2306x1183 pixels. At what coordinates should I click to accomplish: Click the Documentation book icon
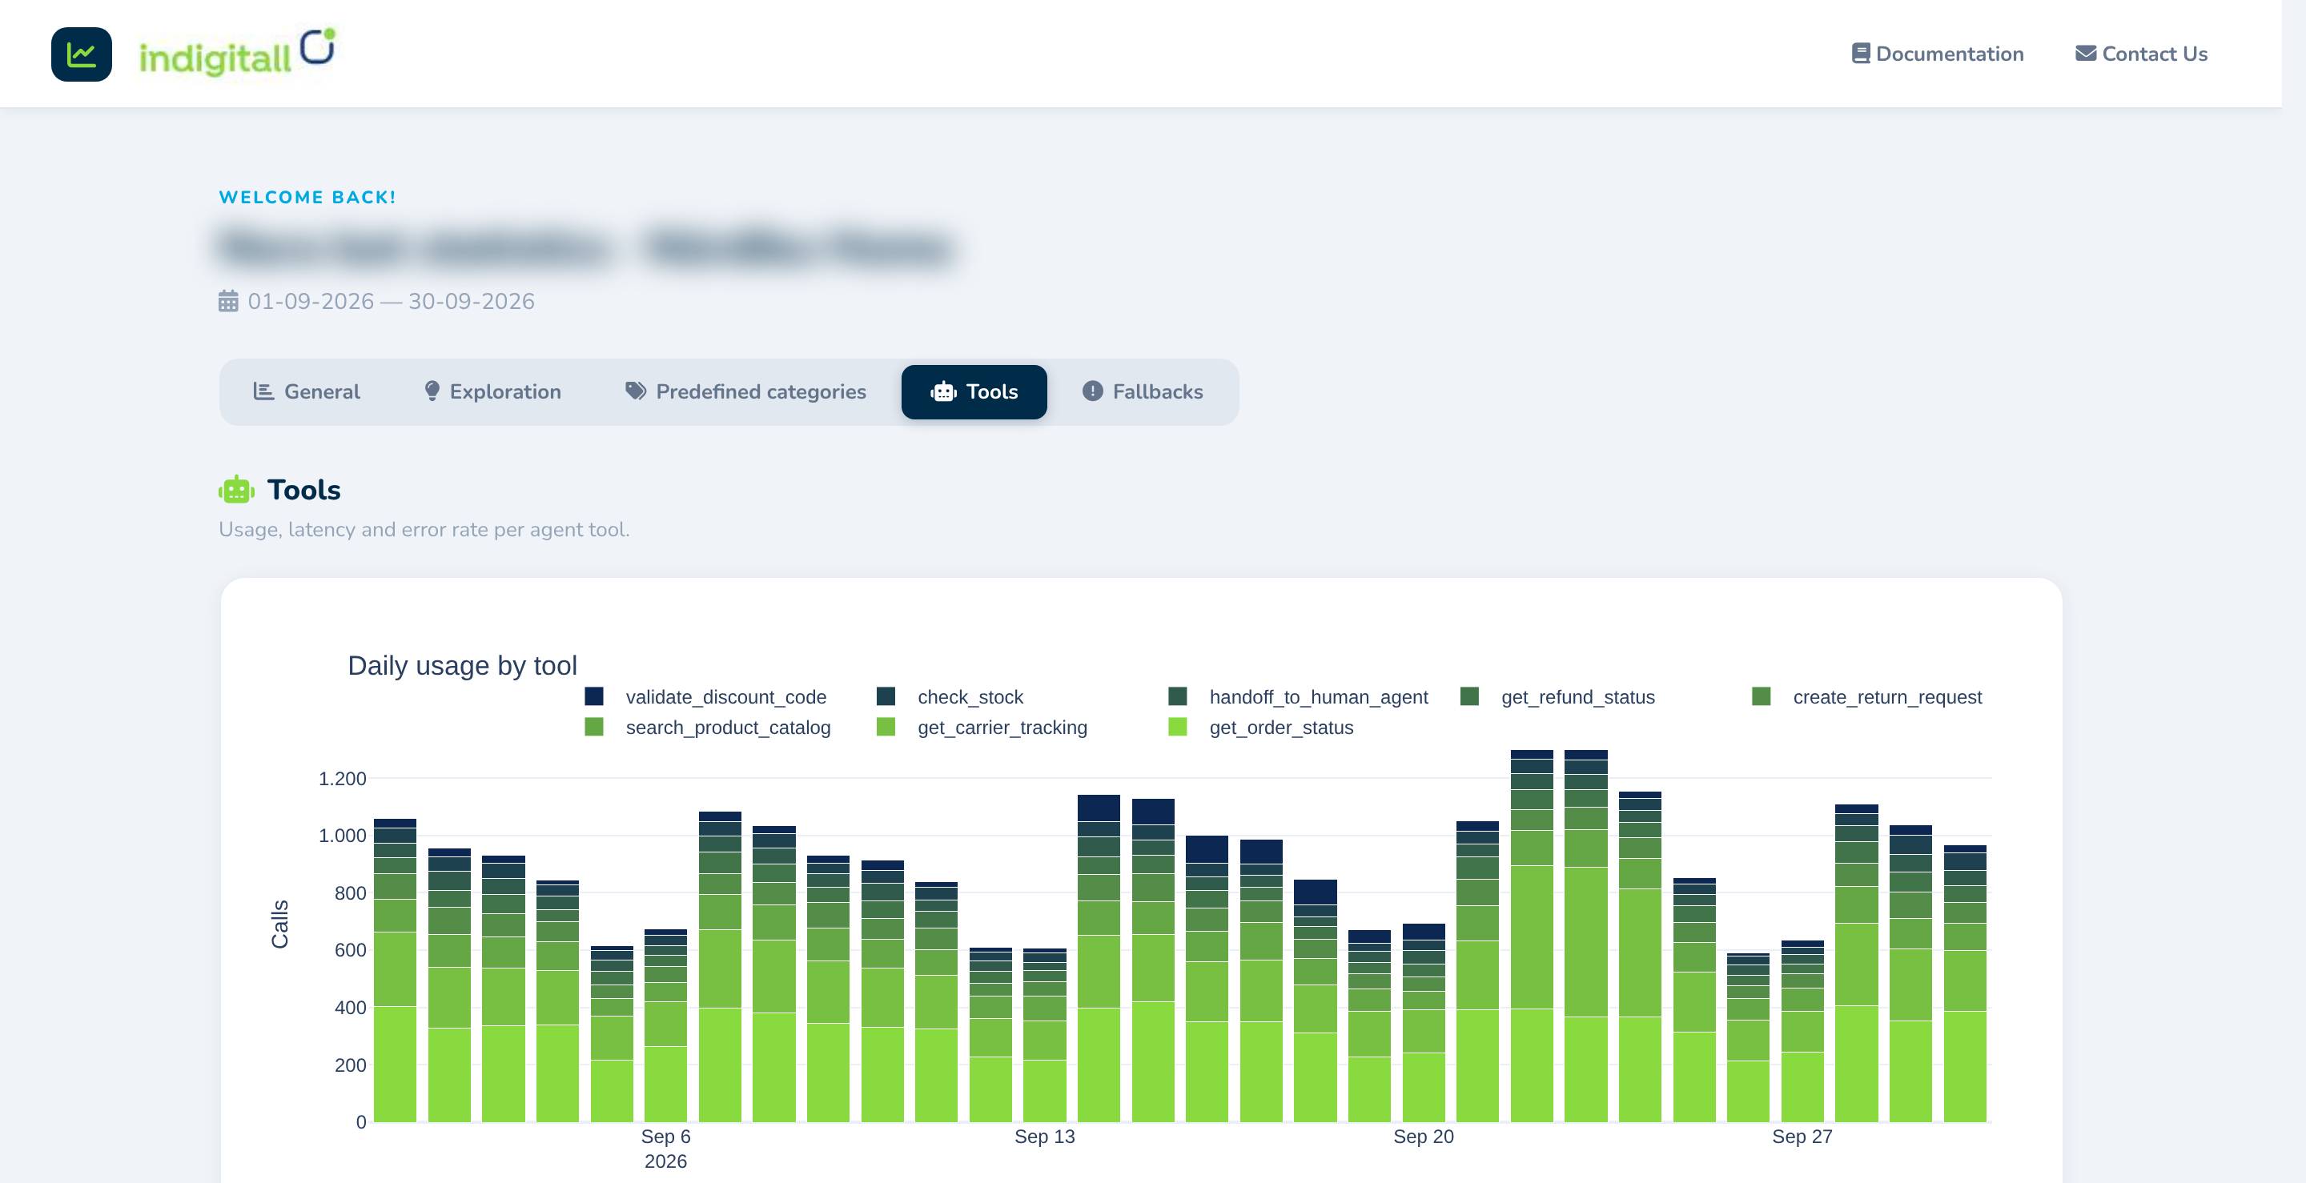tap(1860, 54)
